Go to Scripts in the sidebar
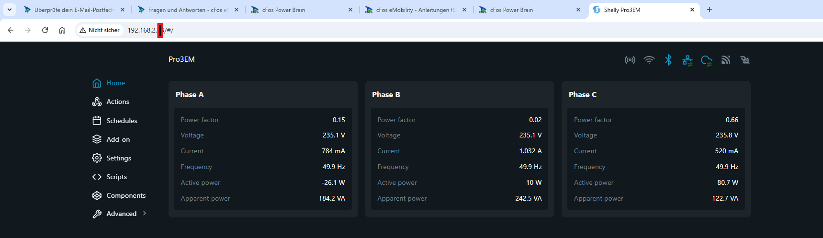This screenshot has height=238, width=823. pyautogui.click(x=116, y=177)
